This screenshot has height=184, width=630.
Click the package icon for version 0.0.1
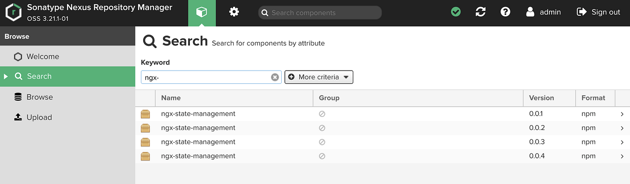145,114
